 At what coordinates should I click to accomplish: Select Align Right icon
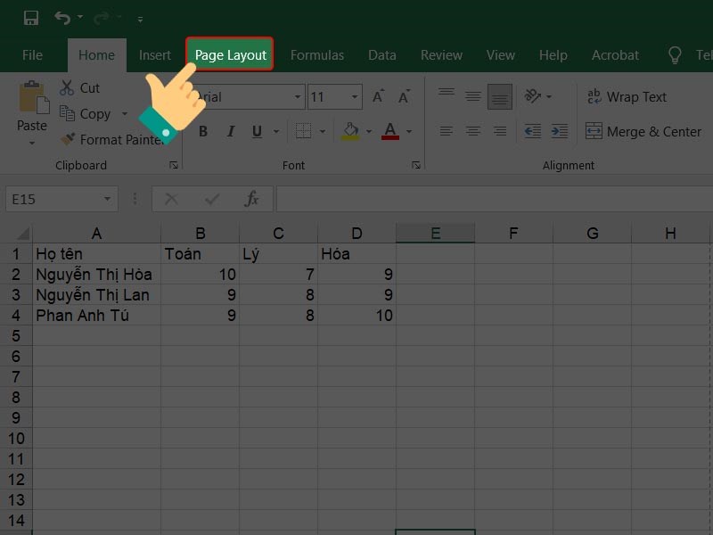click(500, 131)
